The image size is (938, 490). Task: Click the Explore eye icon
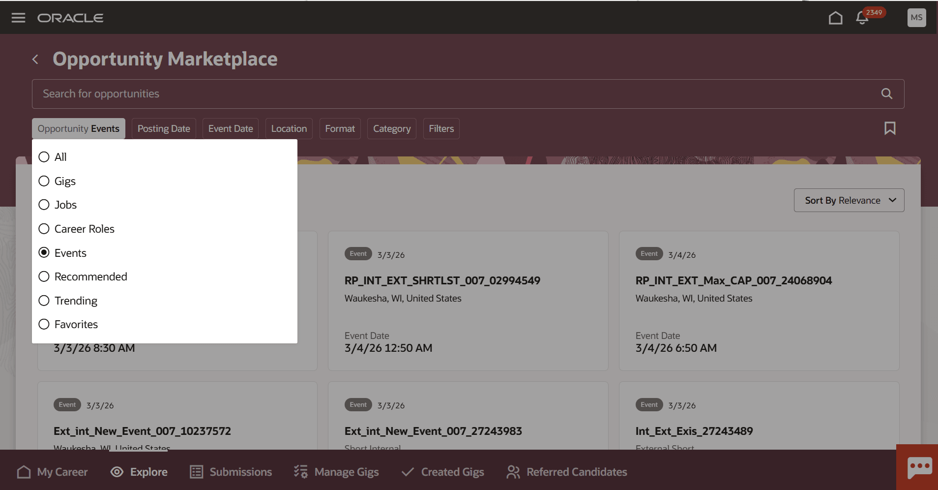click(117, 472)
